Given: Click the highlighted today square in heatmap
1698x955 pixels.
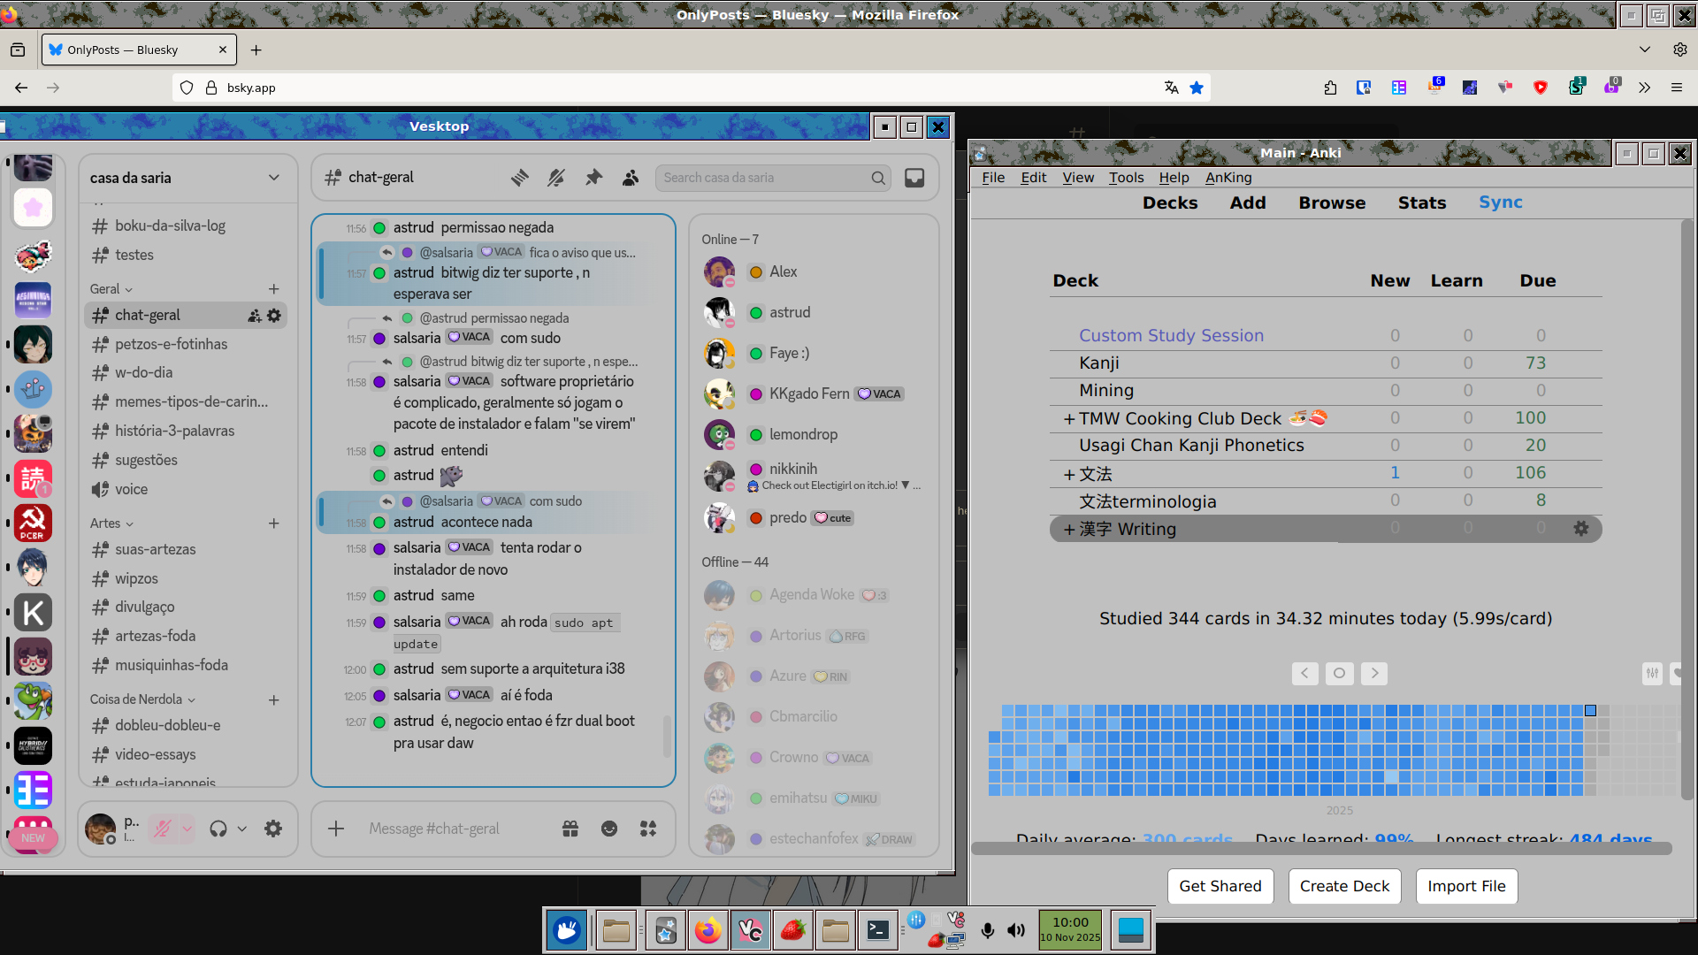Looking at the screenshot, I should (x=1590, y=711).
